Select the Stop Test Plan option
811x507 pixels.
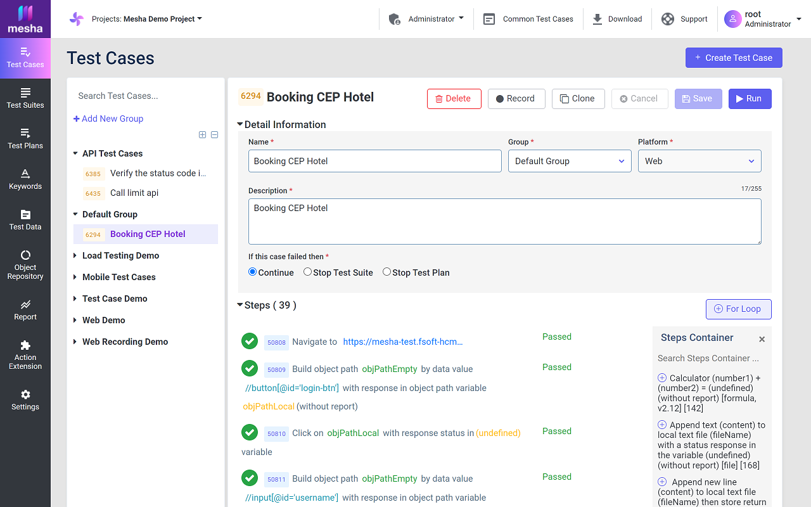(x=386, y=272)
